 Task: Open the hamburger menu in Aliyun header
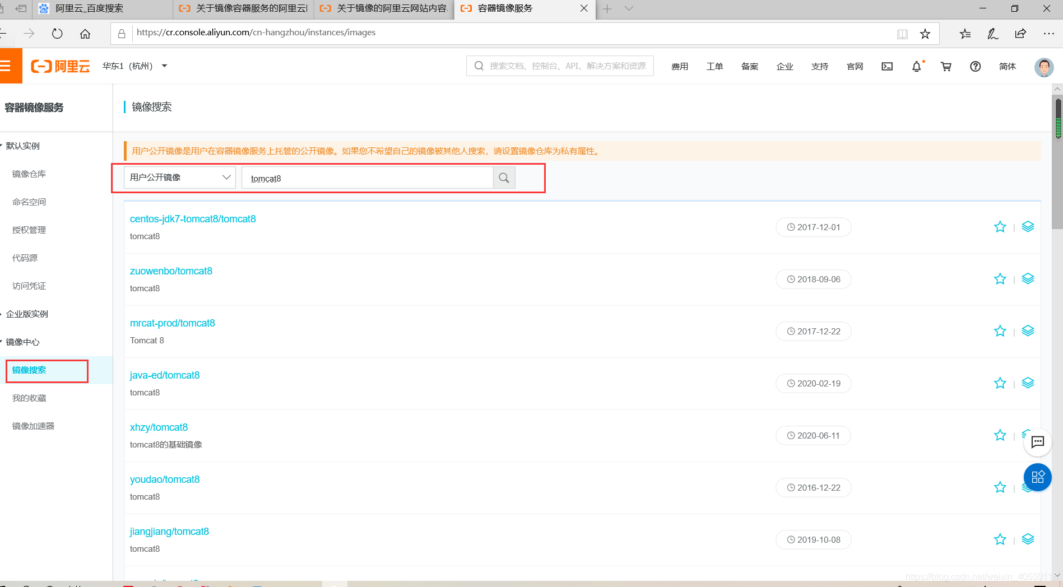click(x=6, y=66)
